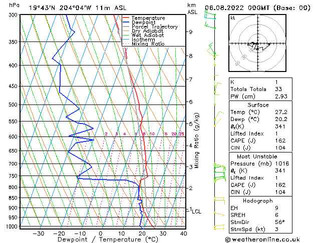Click the station coordinates title '19°43'N 204°04'W 11m ASL'
315x243 pixels.
coord(78,8)
